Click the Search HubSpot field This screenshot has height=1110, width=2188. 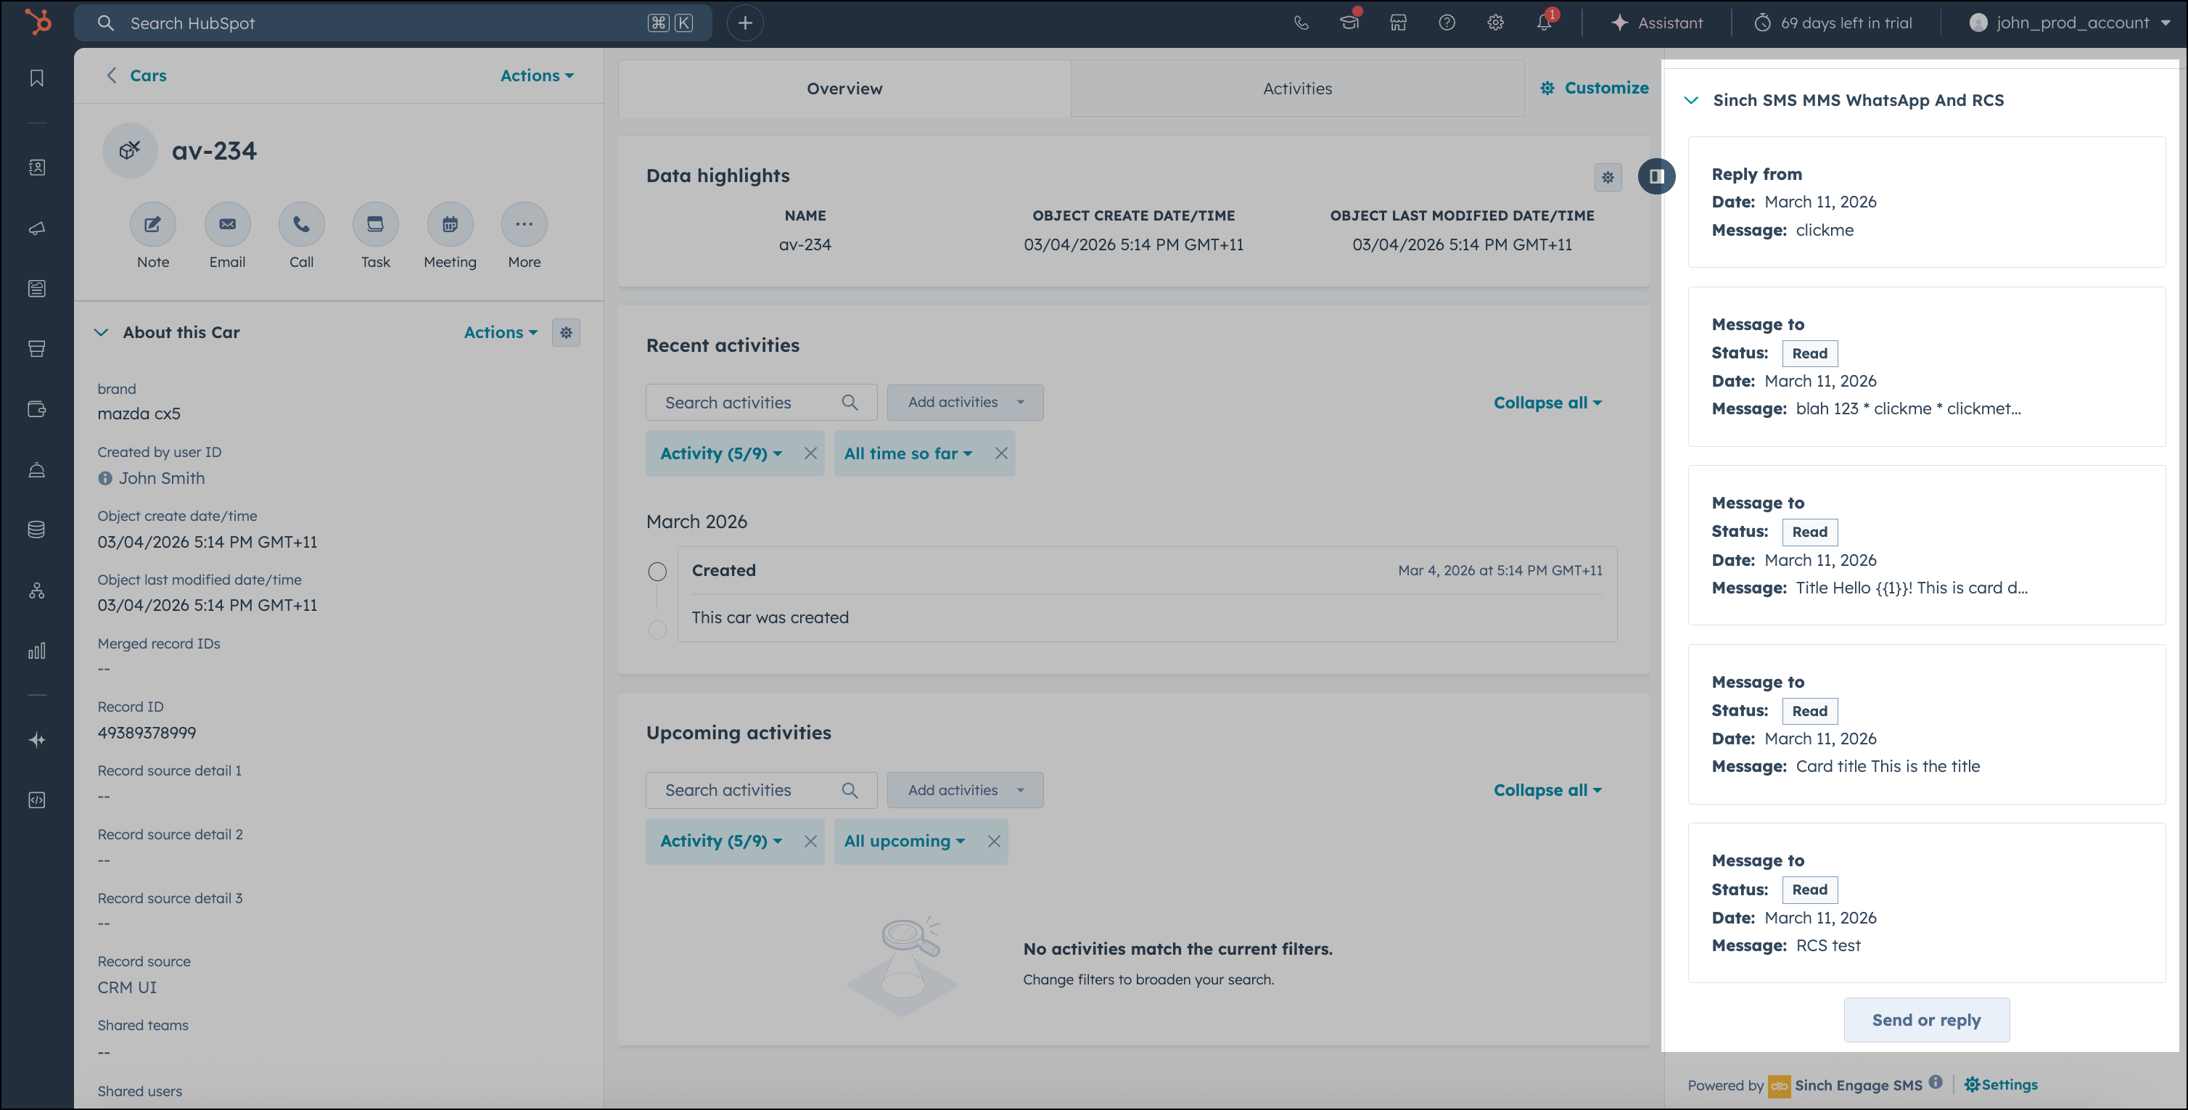pos(393,23)
